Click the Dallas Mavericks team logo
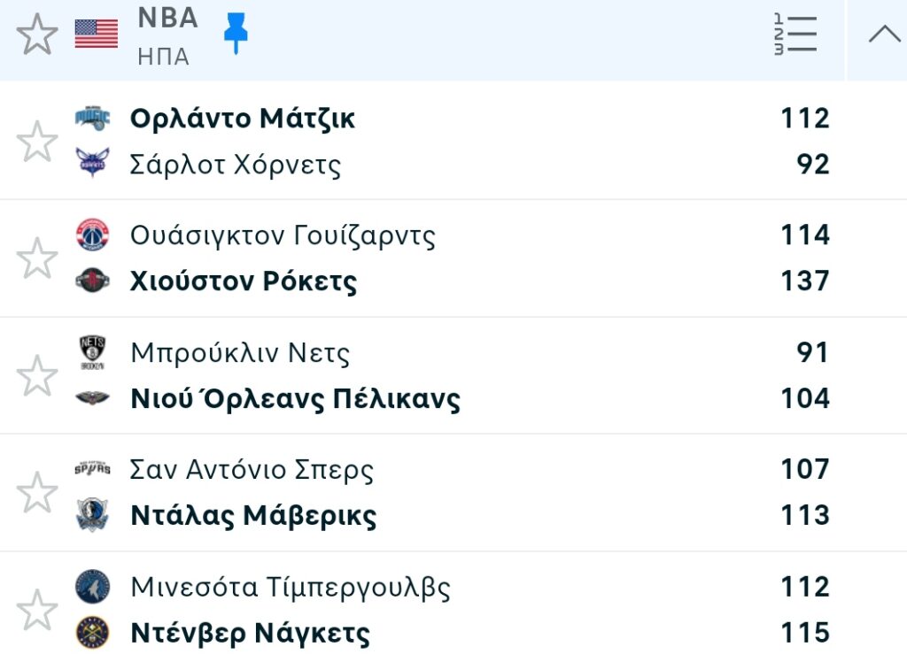 [x=92, y=515]
